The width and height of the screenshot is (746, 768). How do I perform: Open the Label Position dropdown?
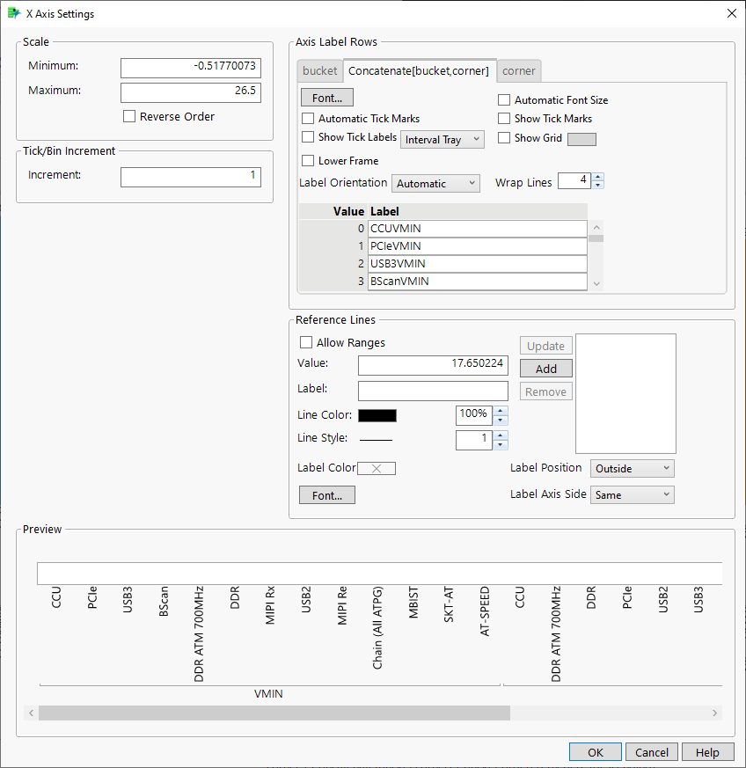tap(632, 469)
